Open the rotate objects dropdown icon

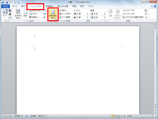(146, 17)
